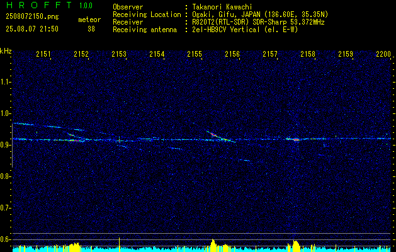Click the 2158 time axis marker
The width and height of the screenshot is (396, 252).
[308, 54]
